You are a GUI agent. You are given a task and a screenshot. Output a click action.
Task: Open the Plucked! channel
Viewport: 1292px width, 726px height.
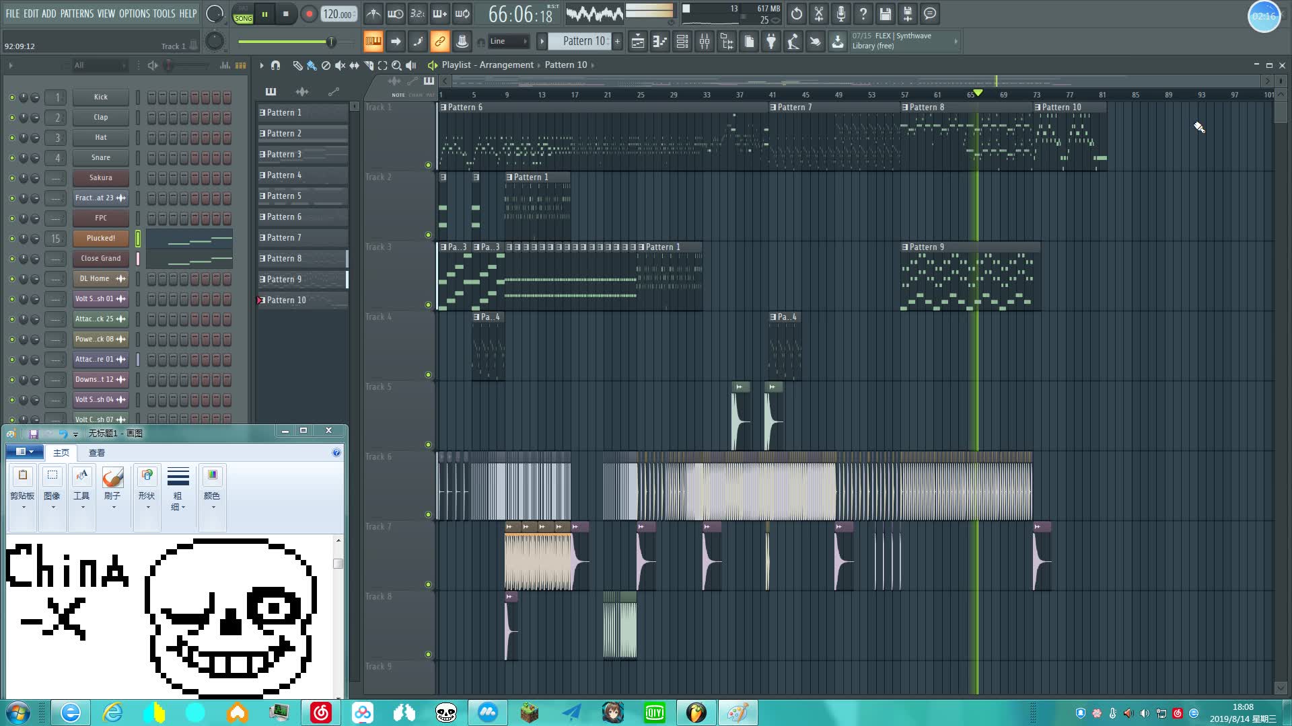(x=100, y=238)
